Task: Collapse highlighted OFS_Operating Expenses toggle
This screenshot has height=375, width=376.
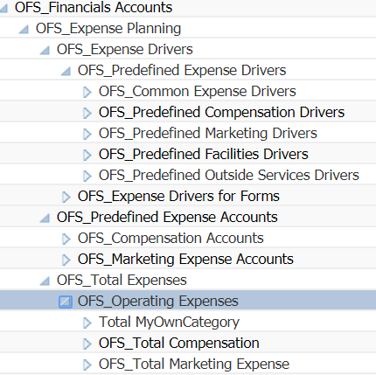Action: (x=66, y=302)
